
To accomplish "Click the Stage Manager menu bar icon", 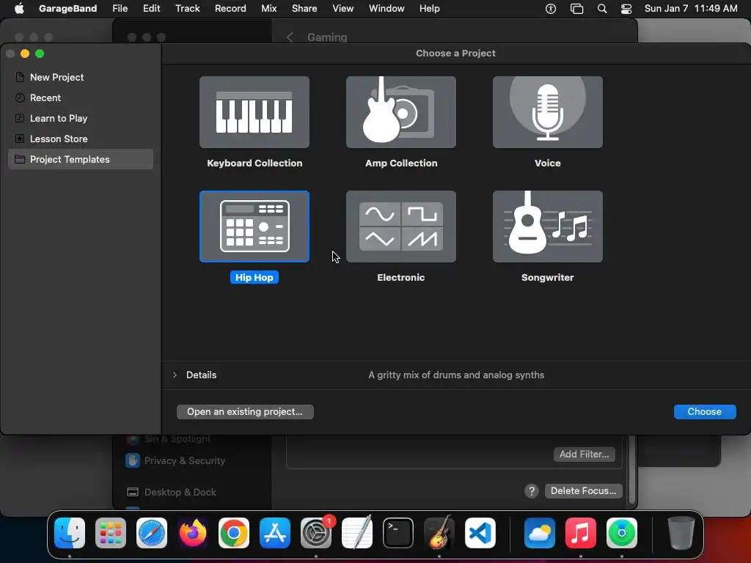I will [576, 9].
